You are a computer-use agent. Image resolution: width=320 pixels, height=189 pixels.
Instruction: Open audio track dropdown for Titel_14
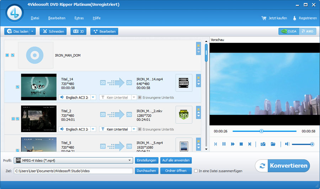(93, 97)
